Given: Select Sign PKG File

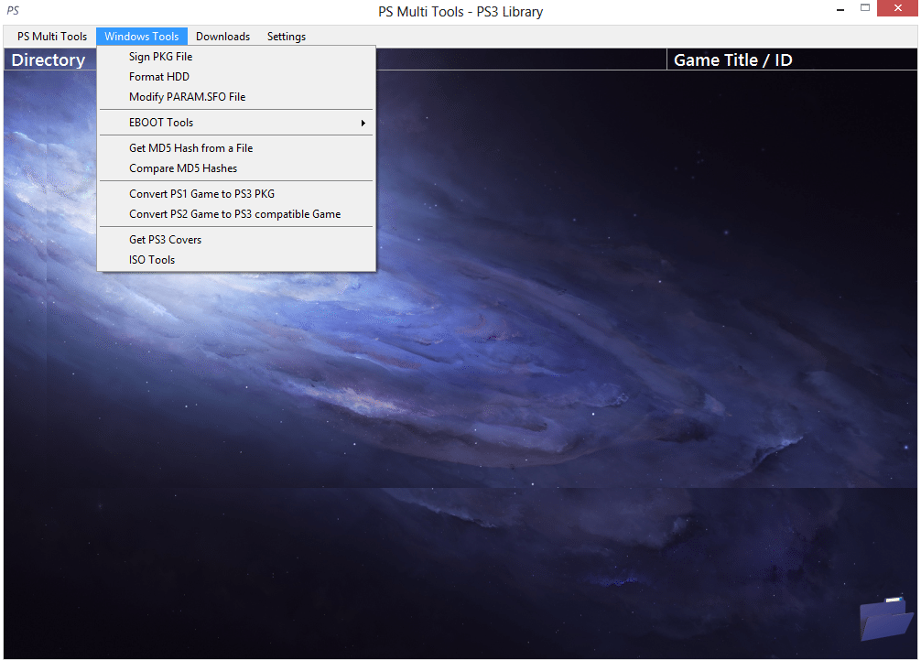Looking at the screenshot, I should click(160, 57).
